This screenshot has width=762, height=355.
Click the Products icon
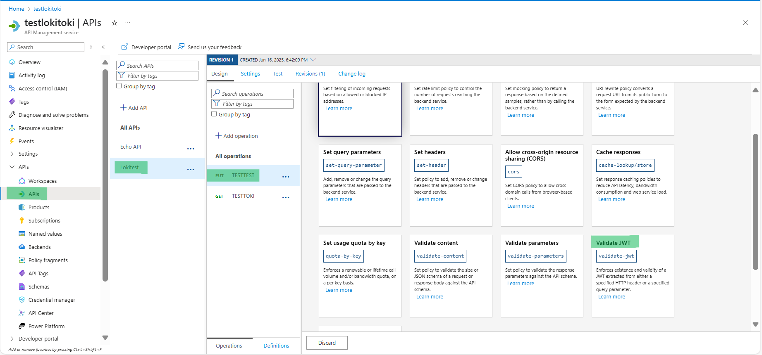click(22, 208)
